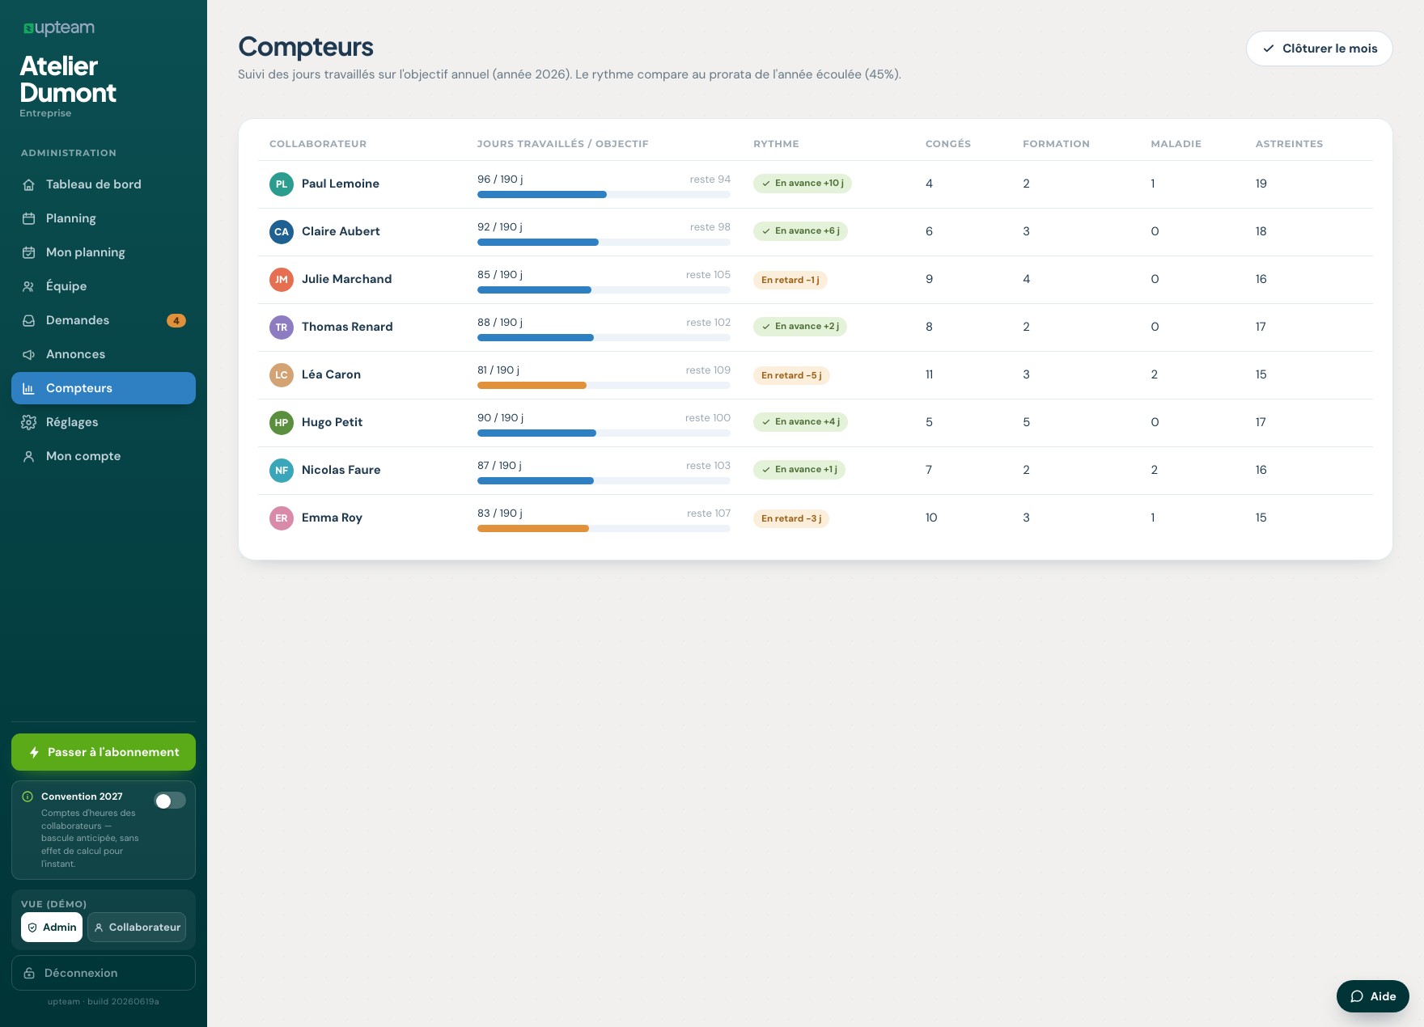1424x1027 pixels.
Task: Click the Congés column header
Action: click(x=948, y=144)
